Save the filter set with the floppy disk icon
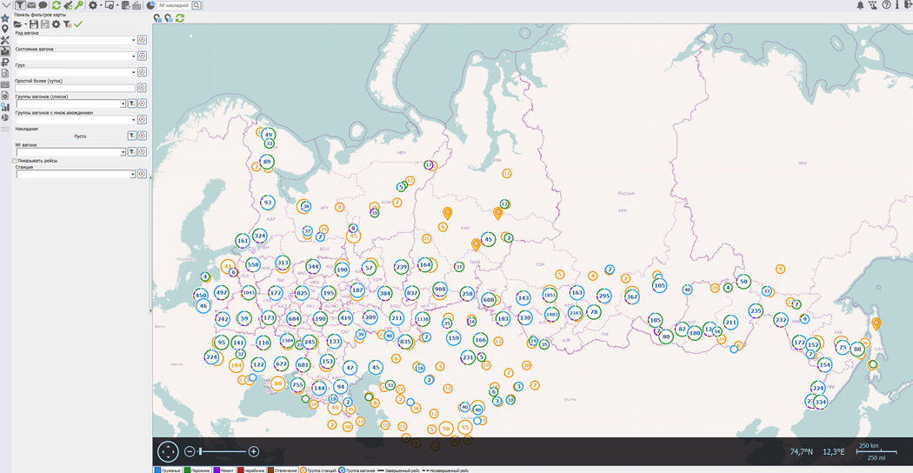913x473 pixels. pyautogui.click(x=34, y=24)
